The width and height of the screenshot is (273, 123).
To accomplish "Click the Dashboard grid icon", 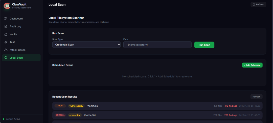I will (6, 19).
